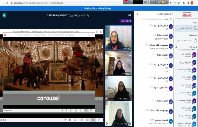This screenshot has width=198, height=127.
Task: Click chat message 'yes they're good'
Action: 161,39
